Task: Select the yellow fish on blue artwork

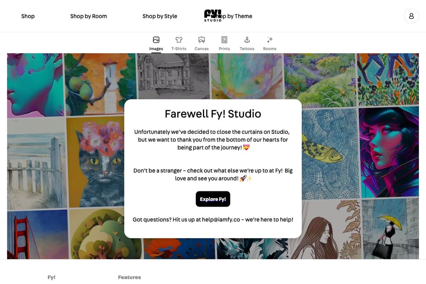Action: pyautogui.click(x=331, y=154)
